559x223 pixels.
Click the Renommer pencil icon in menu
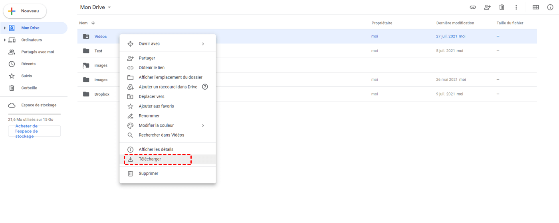[x=130, y=116]
